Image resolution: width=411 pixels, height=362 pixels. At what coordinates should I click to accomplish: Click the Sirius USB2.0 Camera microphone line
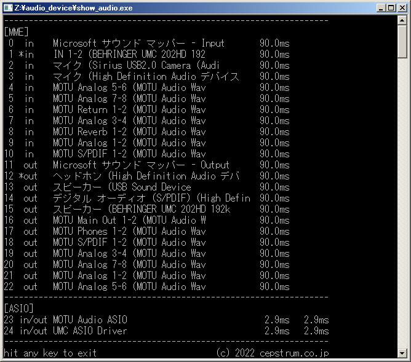(135, 65)
